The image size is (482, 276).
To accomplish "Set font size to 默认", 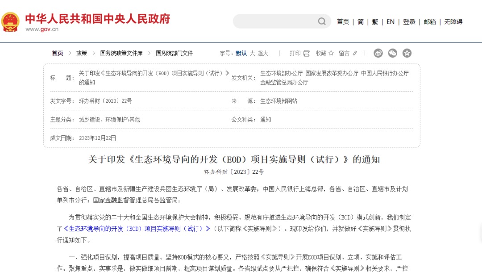I will pyautogui.click(x=241, y=53).
